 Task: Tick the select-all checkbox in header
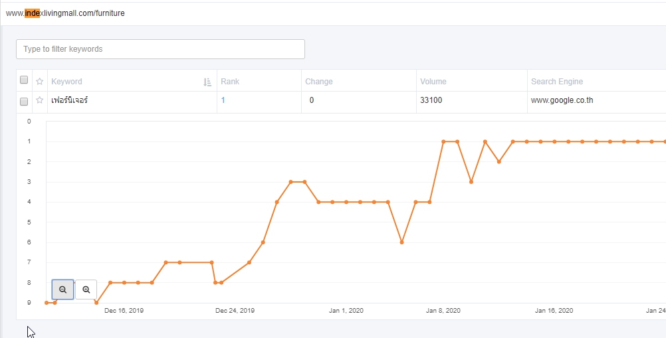[x=24, y=80]
